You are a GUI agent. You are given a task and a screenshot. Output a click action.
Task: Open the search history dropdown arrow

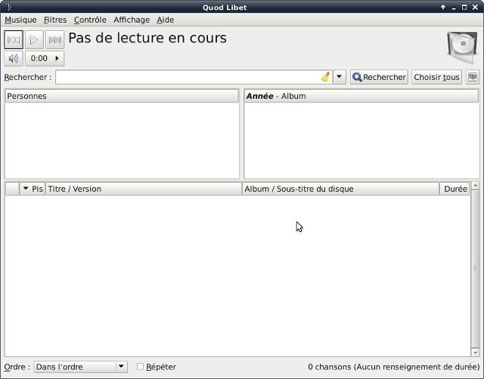pos(340,77)
